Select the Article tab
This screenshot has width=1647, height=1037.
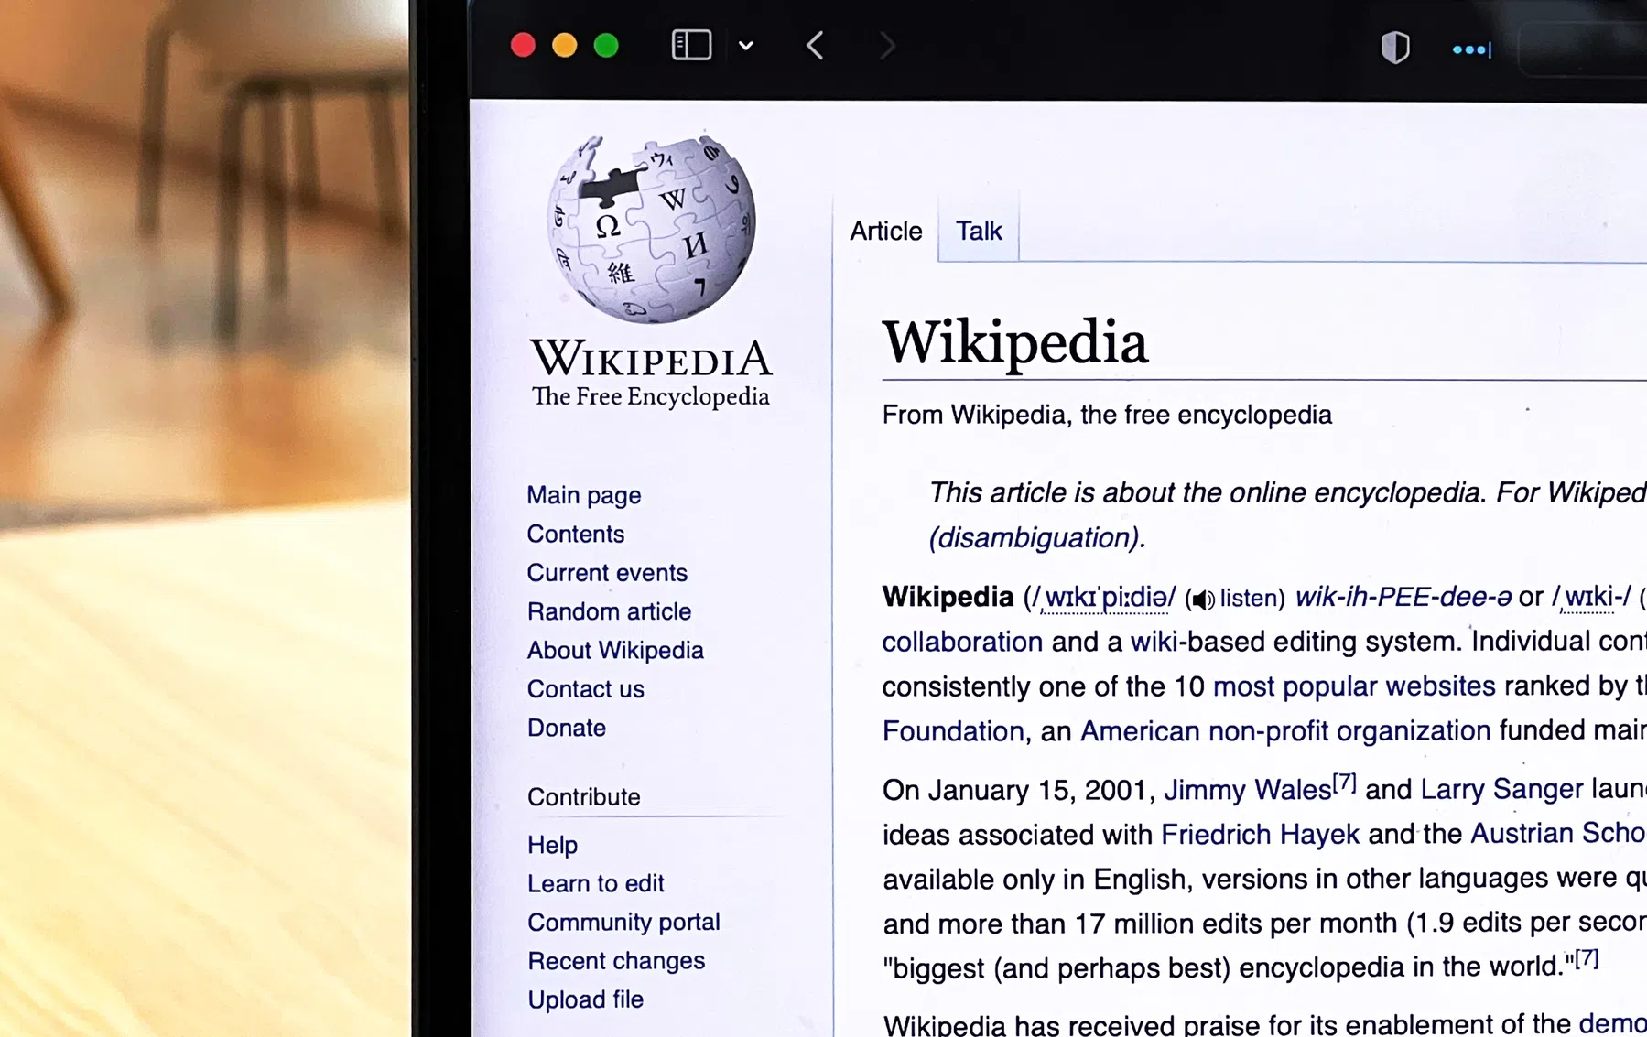[885, 232]
